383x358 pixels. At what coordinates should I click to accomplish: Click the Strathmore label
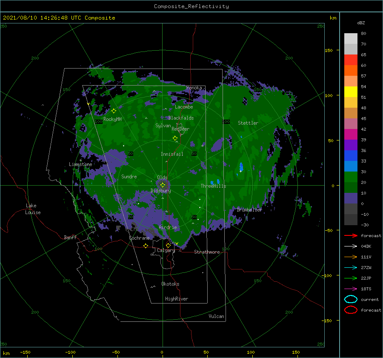pos(207,252)
